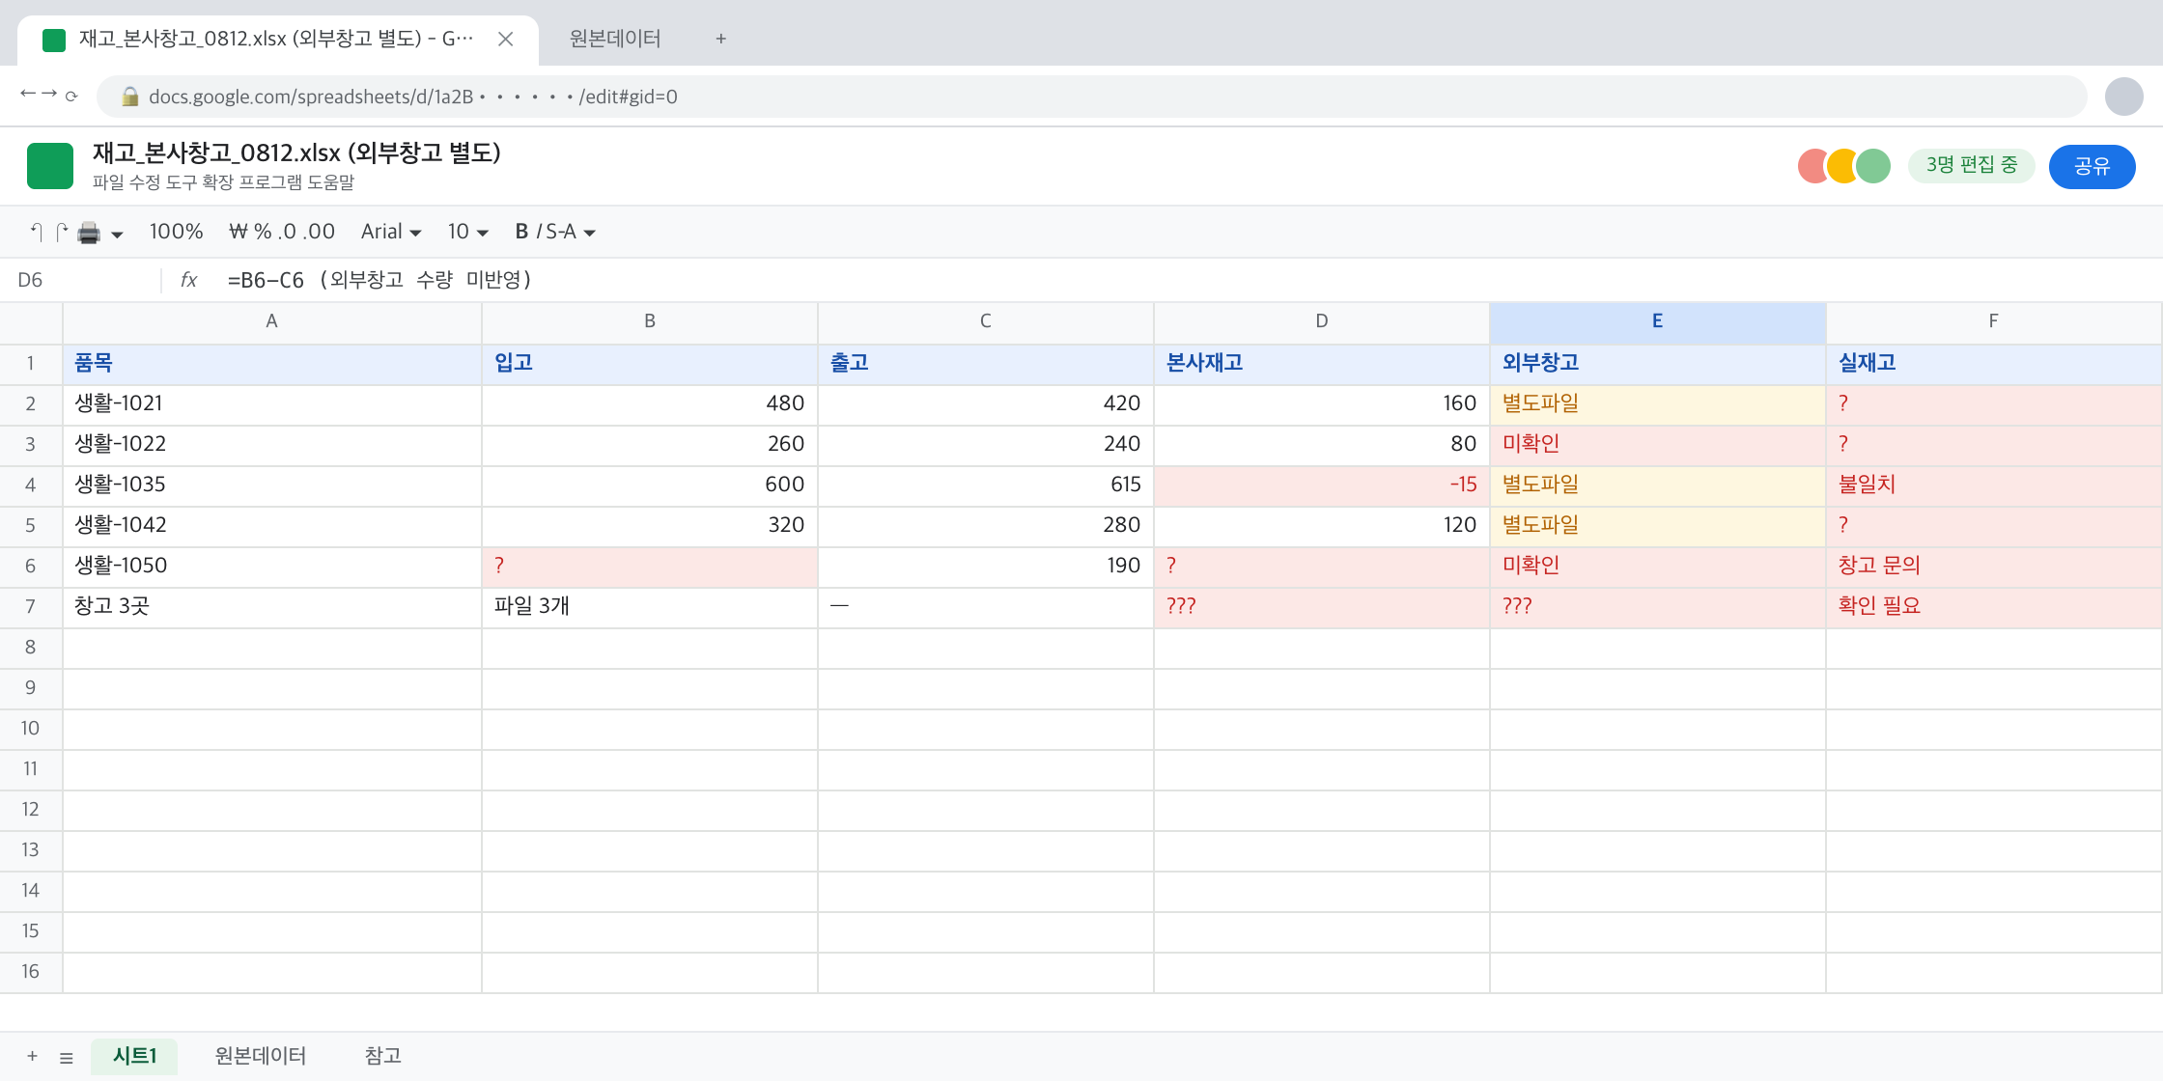Click the Redo arrow in the toolbar
The width and height of the screenshot is (2163, 1081).
click(x=62, y=232)
